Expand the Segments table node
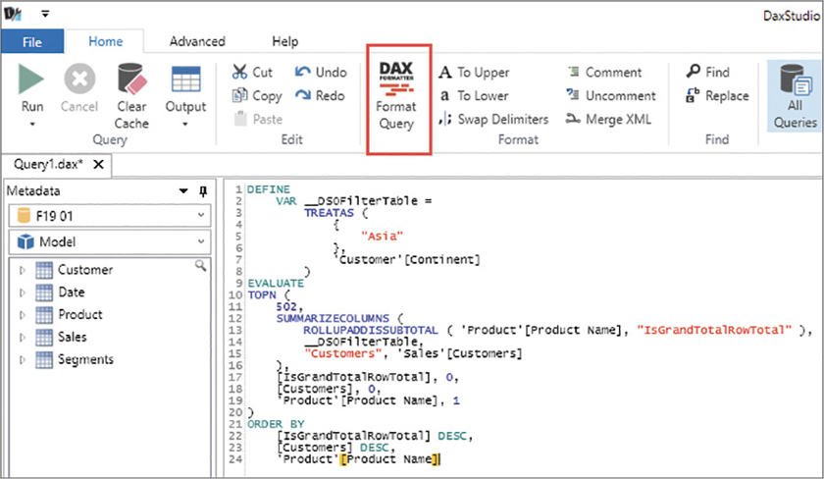The height and width of the screenshot is (479, 824). (x=22, y=360)
